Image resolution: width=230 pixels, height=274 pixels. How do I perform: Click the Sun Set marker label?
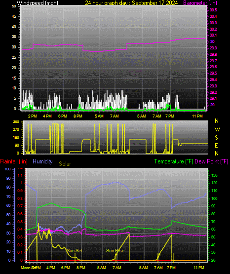click(75, 251)
